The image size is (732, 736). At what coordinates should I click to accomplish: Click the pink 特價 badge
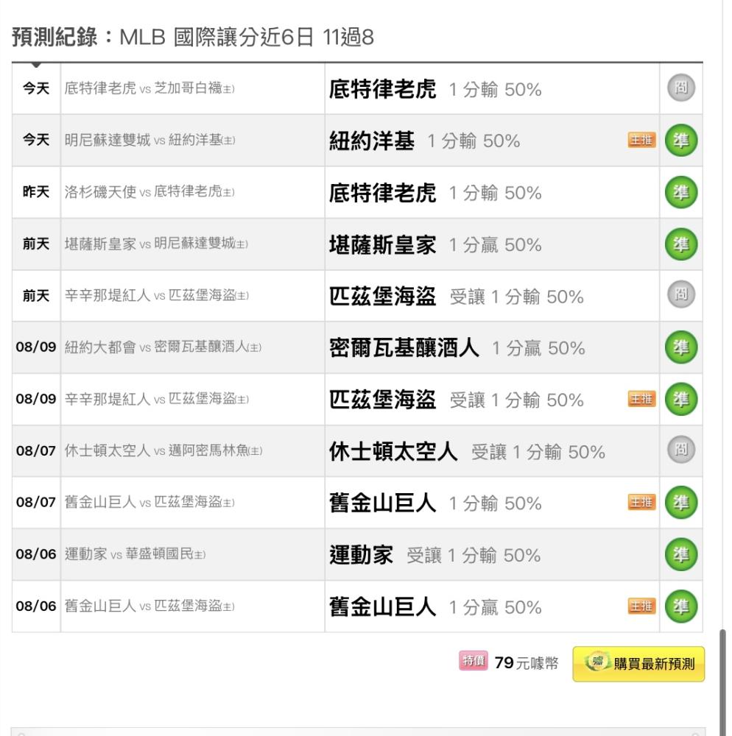(474, 661)
